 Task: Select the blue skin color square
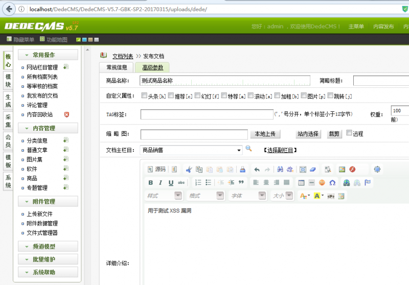[84, 40]
